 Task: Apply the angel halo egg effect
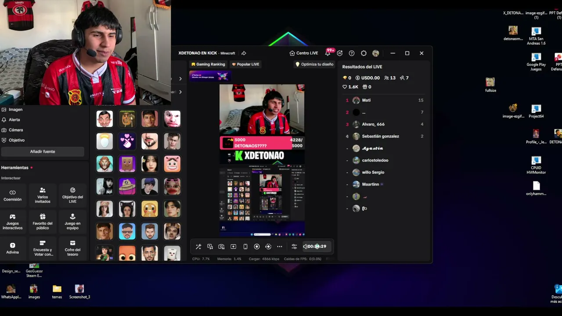click(104, 141)
